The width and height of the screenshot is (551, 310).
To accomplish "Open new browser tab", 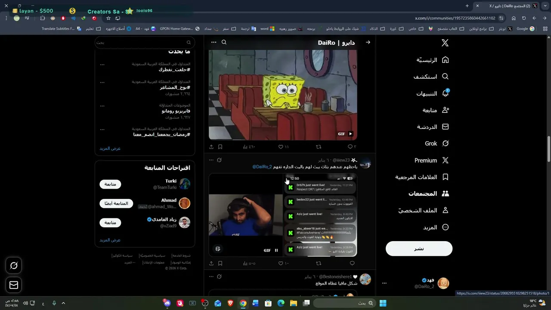I will point(467,6).
